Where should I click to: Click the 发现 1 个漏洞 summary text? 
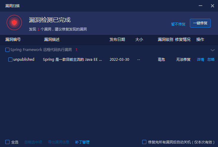pyautogui.click(x=58, y=29)
